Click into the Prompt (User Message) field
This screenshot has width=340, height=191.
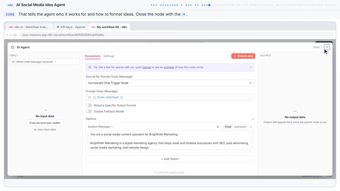(170, 97)
